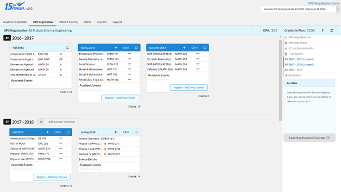Add a course to Summer 2017 with plus
The width and height of the screenshot is (341, 192).
tap(185, 48)
